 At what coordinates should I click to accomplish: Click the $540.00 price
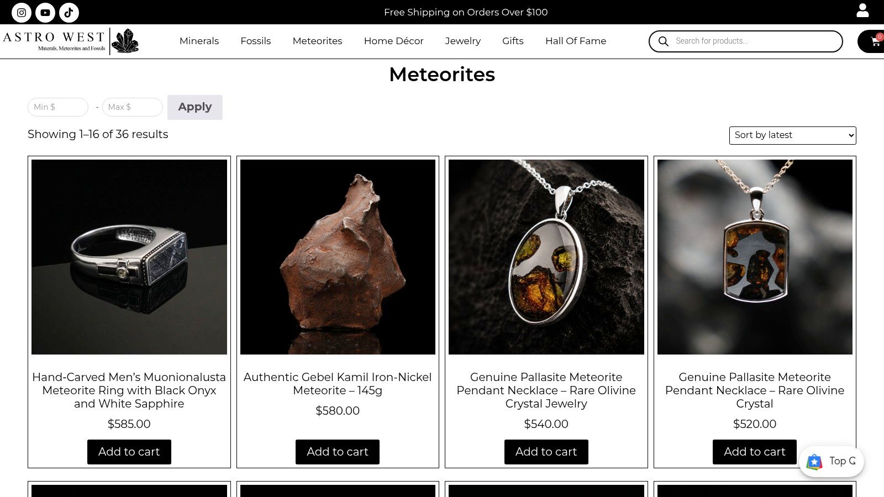(x=546, y=424)
